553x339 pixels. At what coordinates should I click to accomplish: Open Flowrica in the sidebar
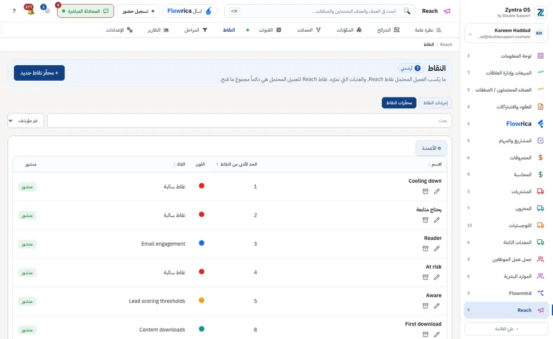click(x=506, y=123)
